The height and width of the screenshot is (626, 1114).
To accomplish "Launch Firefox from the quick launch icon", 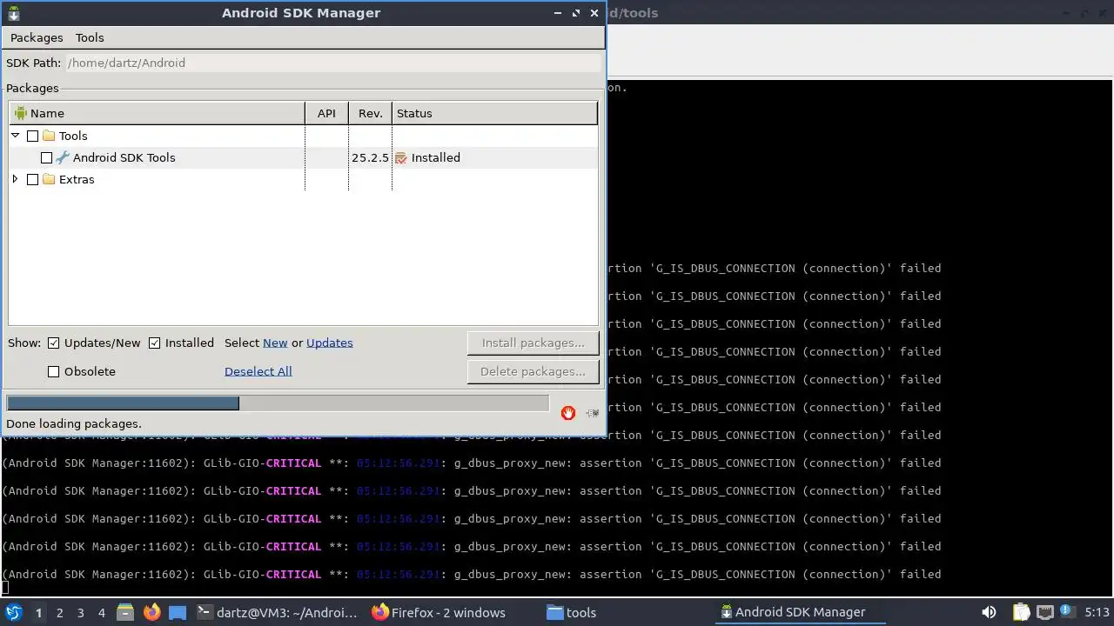I will pos(151,612).
